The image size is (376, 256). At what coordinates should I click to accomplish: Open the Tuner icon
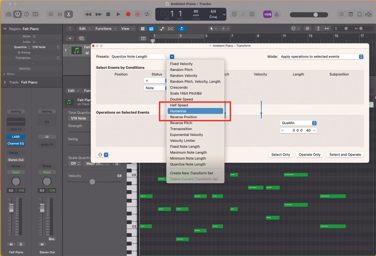point(243,14)
